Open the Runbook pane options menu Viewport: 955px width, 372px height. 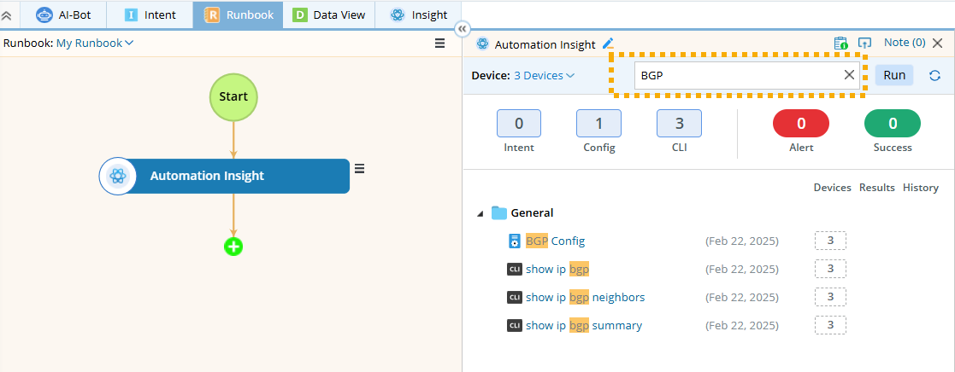point(439,44)
